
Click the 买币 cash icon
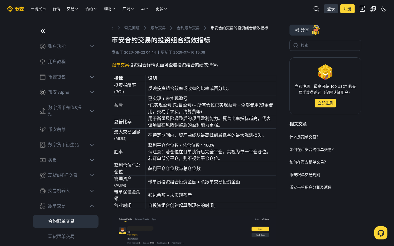43,160
